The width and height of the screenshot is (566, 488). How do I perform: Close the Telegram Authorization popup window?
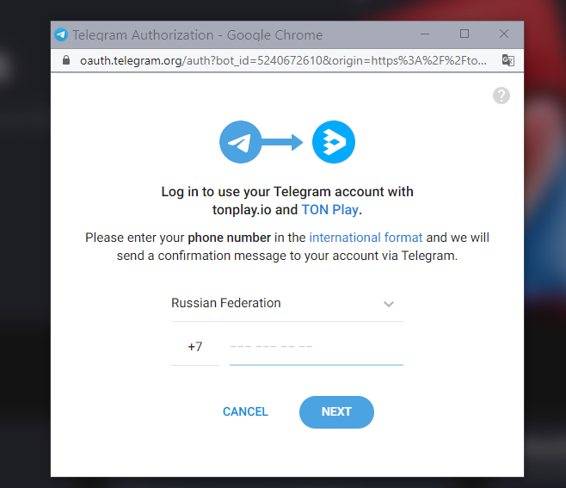(504, 34)
